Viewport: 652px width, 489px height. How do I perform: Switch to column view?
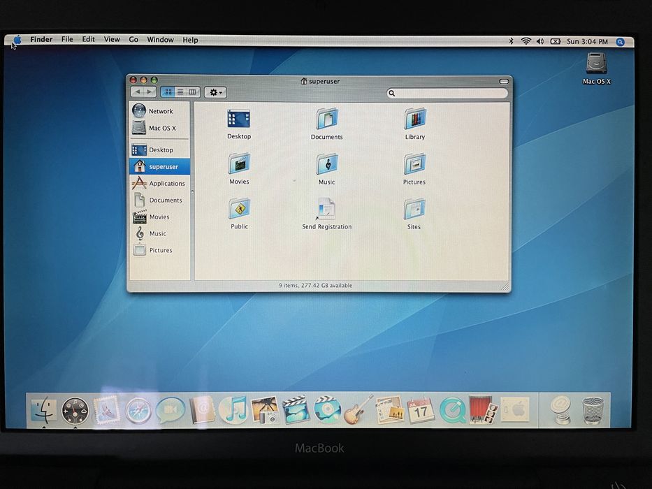193,92
